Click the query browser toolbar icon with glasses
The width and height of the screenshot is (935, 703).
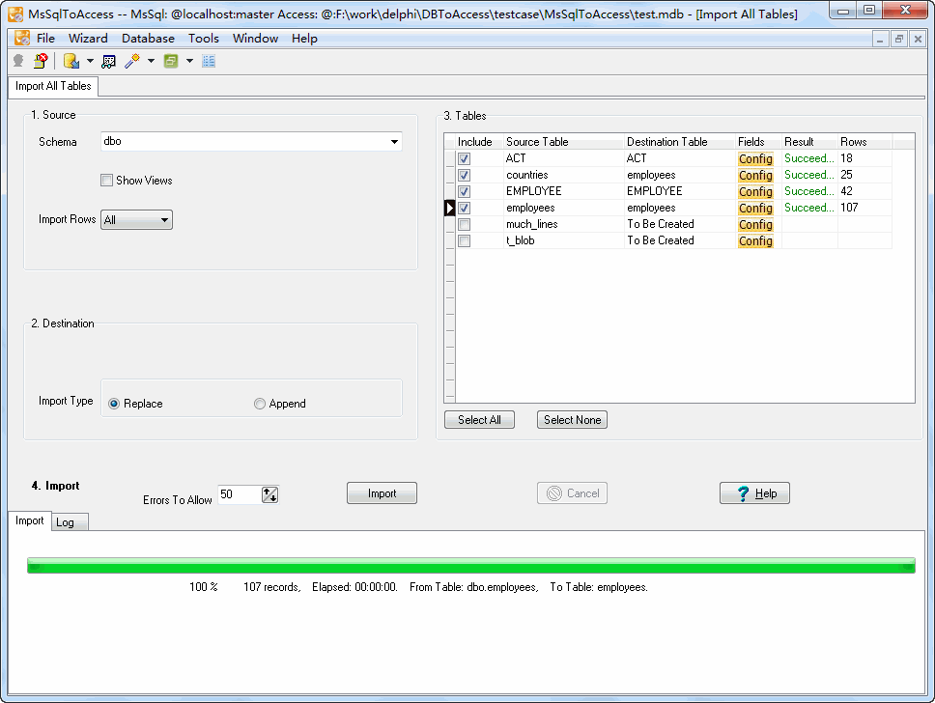tap(108, 61)
